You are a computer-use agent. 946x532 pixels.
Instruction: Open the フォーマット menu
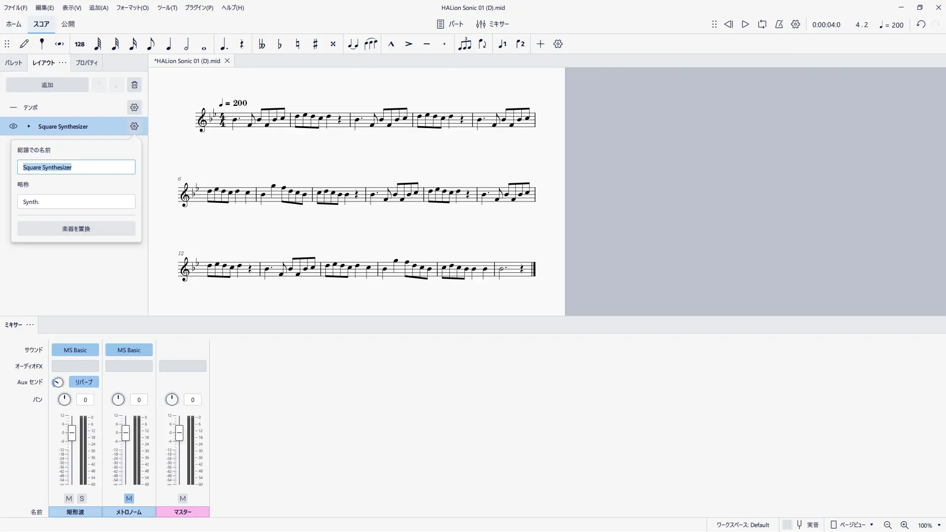[x=132, y=8]
